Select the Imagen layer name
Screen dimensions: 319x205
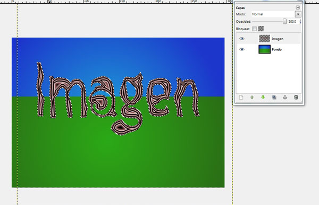point(278,39)
